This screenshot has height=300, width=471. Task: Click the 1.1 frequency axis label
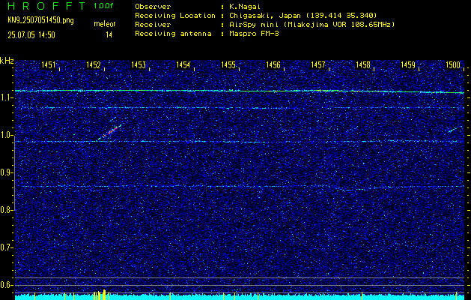pos(6,97)
